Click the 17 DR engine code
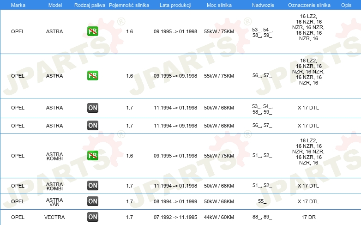Screen dimensions: 361x225 [x=308, y=217]
